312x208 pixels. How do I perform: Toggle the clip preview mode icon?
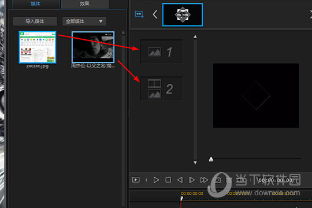(x=136, y=180)
